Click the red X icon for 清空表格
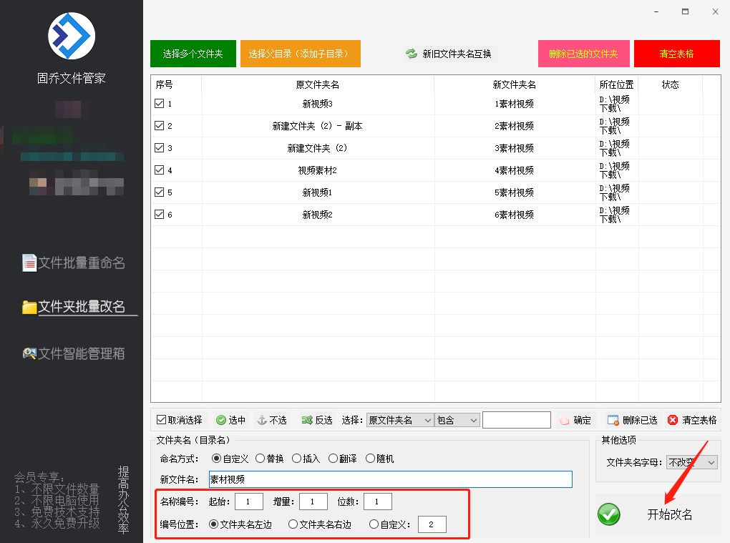This screenshot has height=543, width=730. 673,420
